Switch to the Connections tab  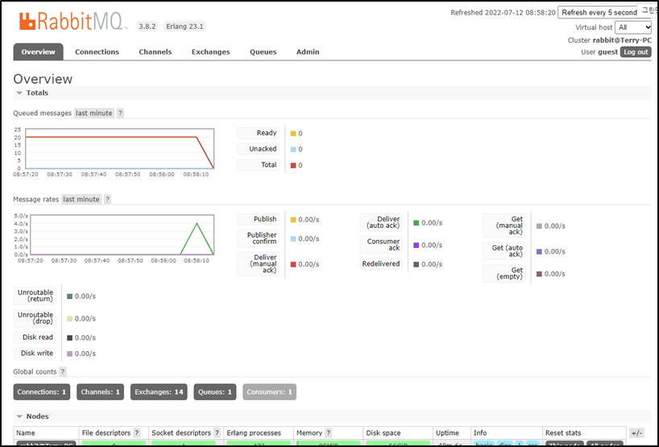tap(97, 52)
